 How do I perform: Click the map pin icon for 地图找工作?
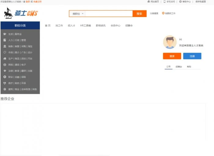(x=163, y=13)
